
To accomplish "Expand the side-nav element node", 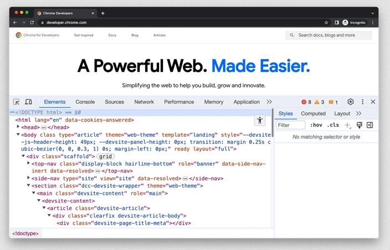I will 29,178.
